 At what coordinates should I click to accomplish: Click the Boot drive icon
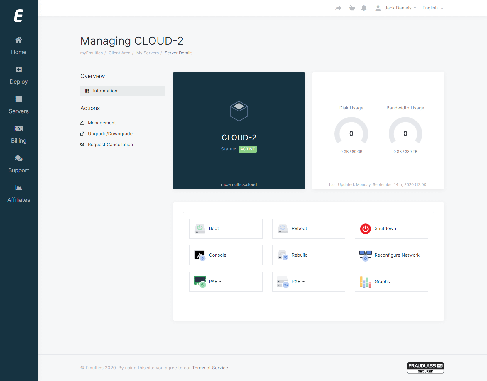click(x=200, y=228)
